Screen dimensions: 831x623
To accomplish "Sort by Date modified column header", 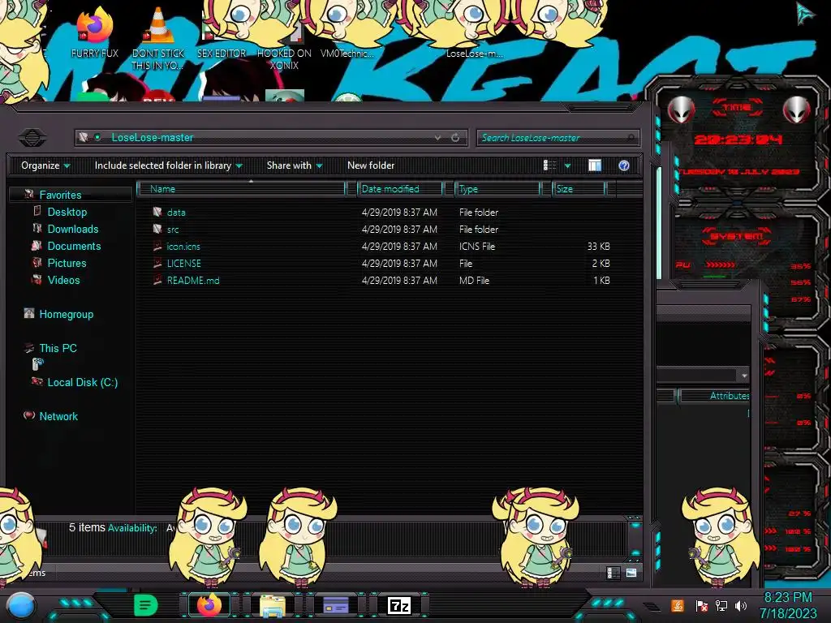I will (x=401, y=188).
